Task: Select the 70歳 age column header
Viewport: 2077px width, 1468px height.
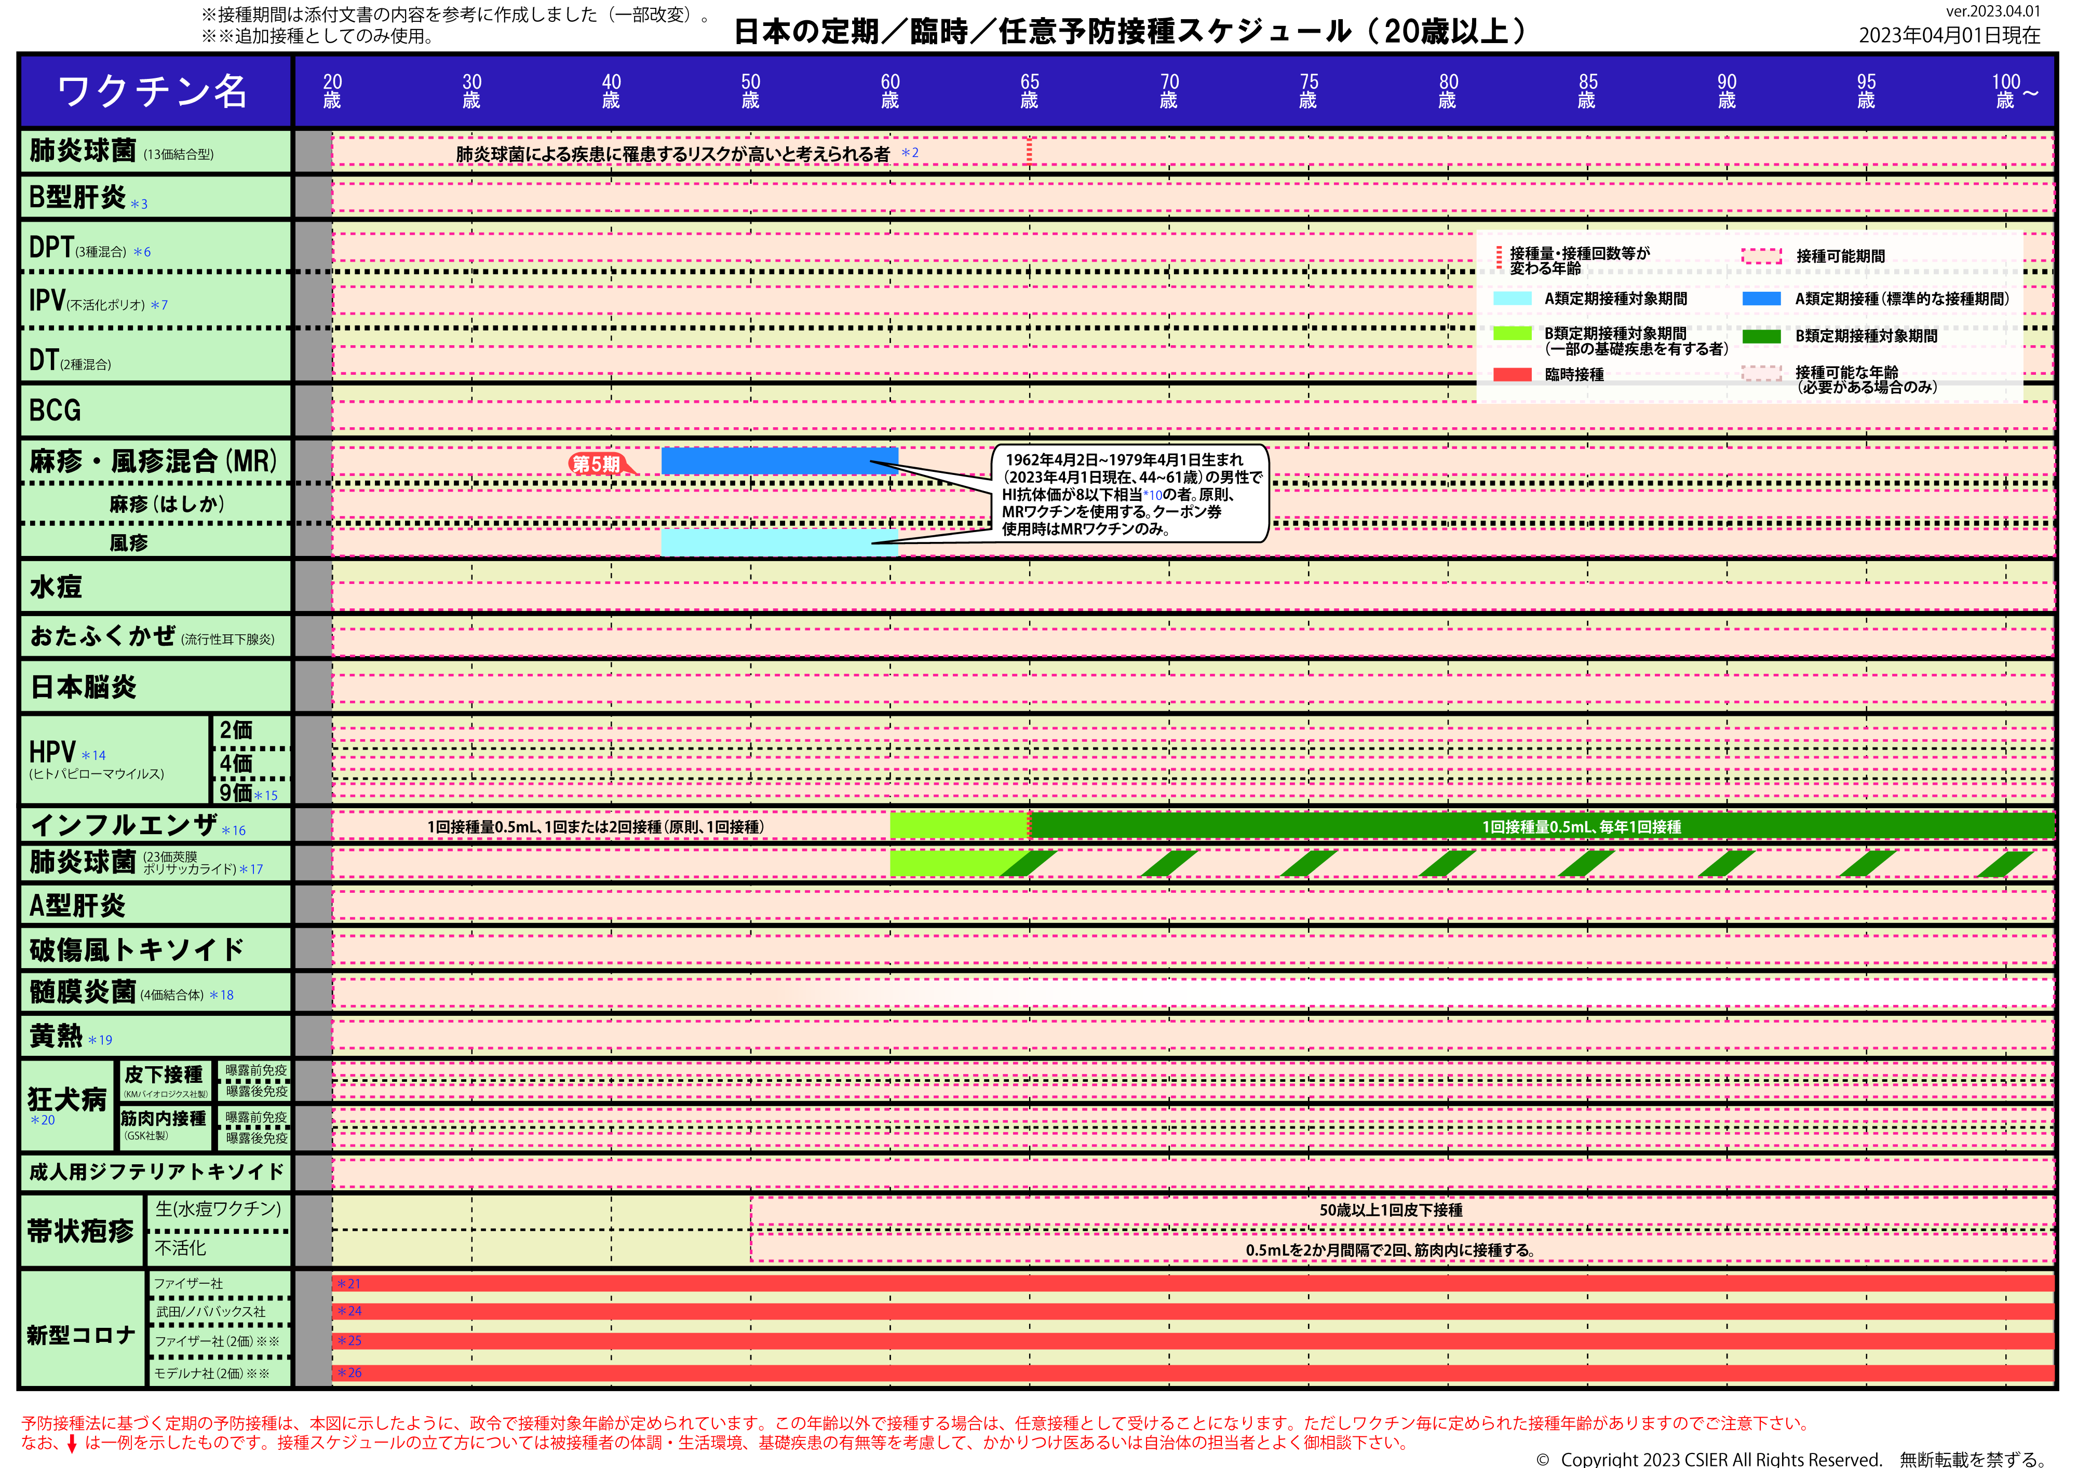Action: pos(1169,91)
